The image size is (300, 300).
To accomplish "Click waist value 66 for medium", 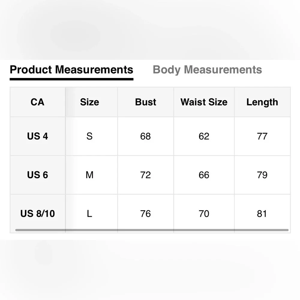I will click(204, 175).
